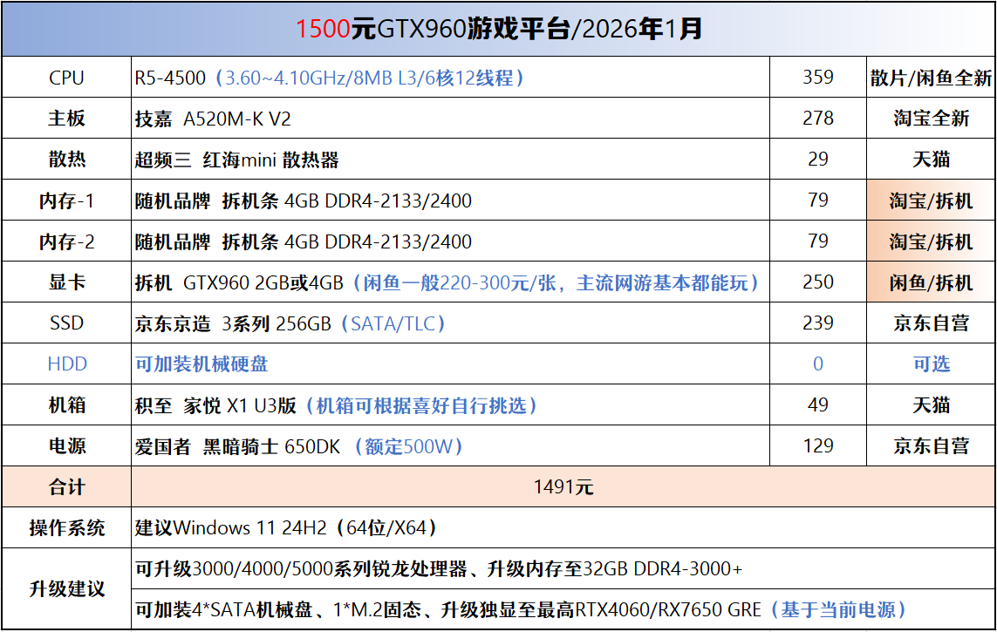Click the 散热 label cell
The width and height of the screenshot is (997, 632).
67,159
